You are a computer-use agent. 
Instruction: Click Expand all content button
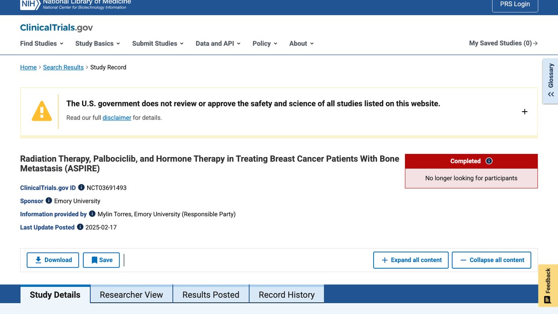point(411,260)
